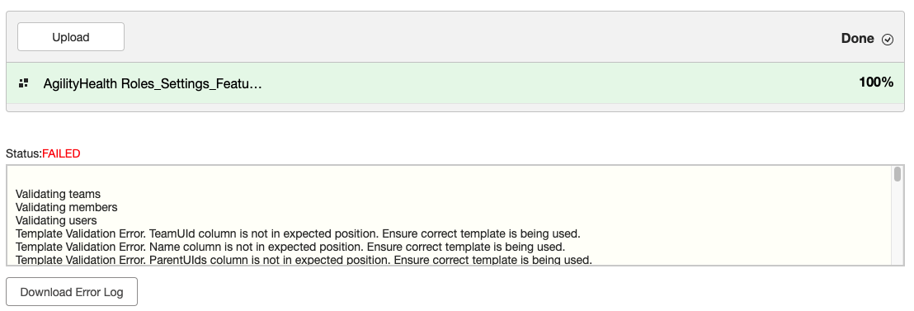The height and width of the screenshot is (311, 914).
Task: Click the Upload button
Action: click(71, 37)
